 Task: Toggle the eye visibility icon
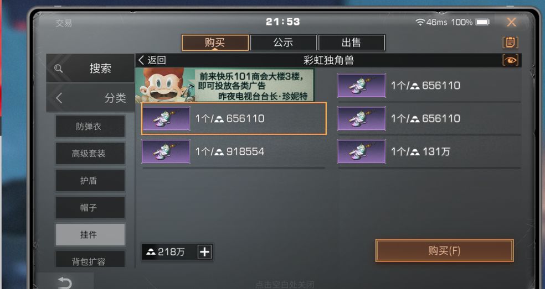(x=510, y=60)
